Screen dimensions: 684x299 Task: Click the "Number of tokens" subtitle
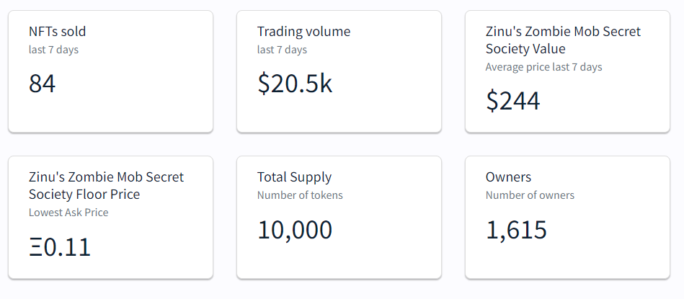(x=300, y=195)
